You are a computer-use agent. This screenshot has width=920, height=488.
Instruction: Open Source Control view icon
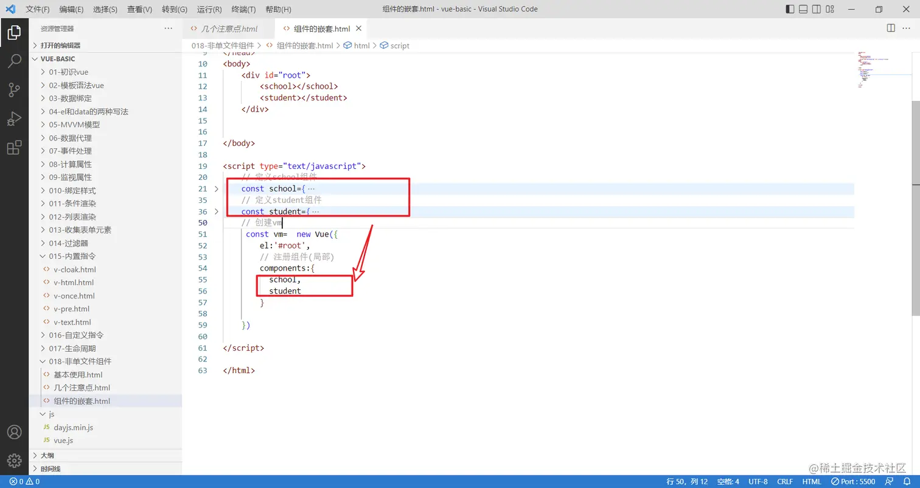pos(14,90)
